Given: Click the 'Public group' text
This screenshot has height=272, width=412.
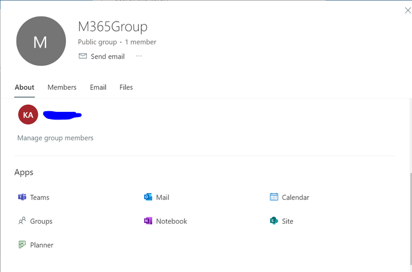Looking at the screenshot, I should (x=97, y=42).
